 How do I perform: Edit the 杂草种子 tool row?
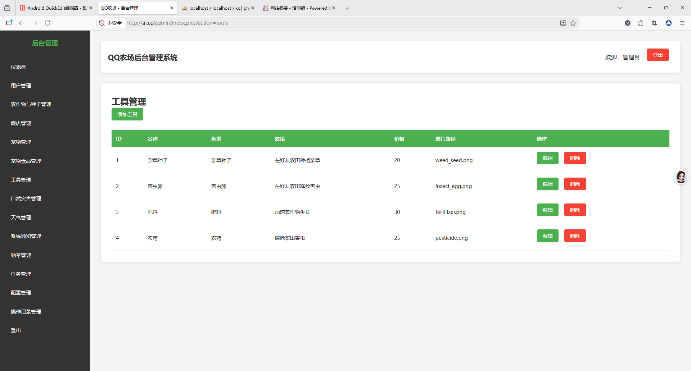coord(547,158)
